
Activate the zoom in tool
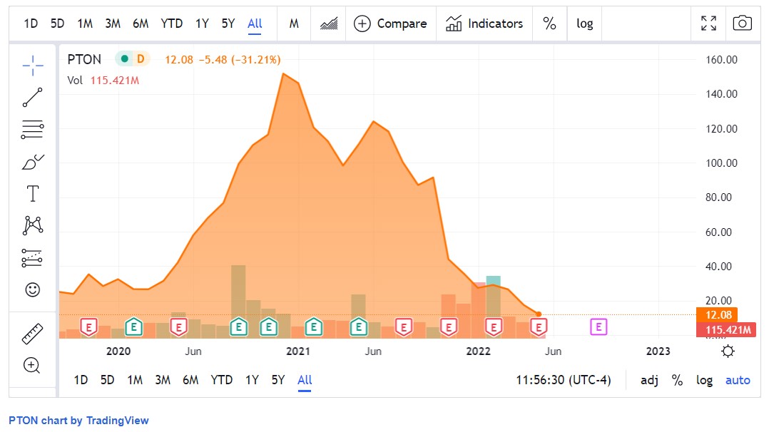[x=32, y=365]
